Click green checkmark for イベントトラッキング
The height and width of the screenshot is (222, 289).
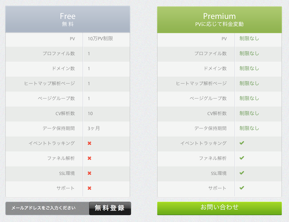tap(242, 143)
